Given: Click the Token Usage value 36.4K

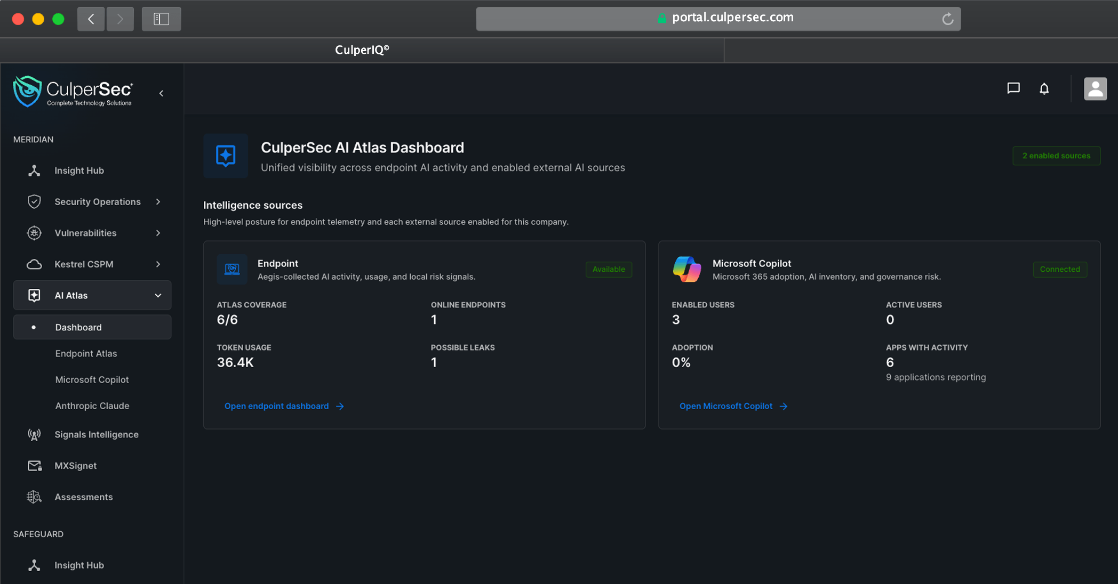Looking at the screenshot, I should (235, 362).
